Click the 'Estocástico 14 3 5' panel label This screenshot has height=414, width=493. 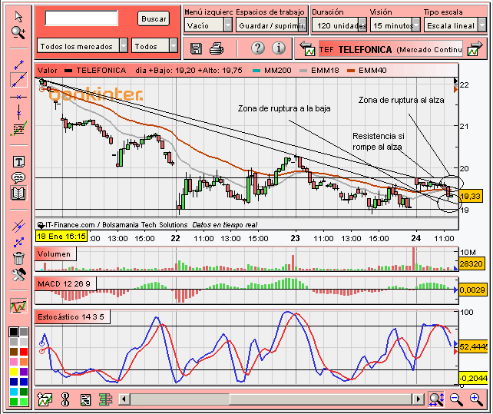point(72,316)
